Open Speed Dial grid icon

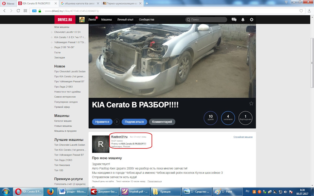pyautogui.click(x=25, y=11)
